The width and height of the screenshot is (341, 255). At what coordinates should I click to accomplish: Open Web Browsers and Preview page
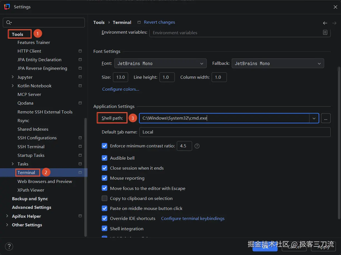[45, 181]
